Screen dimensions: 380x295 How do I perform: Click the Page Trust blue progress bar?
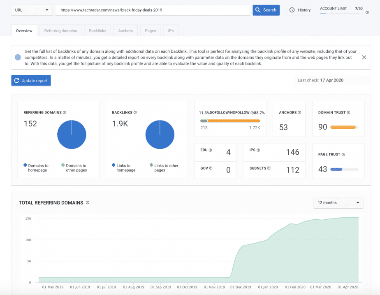tap(344, 169)
